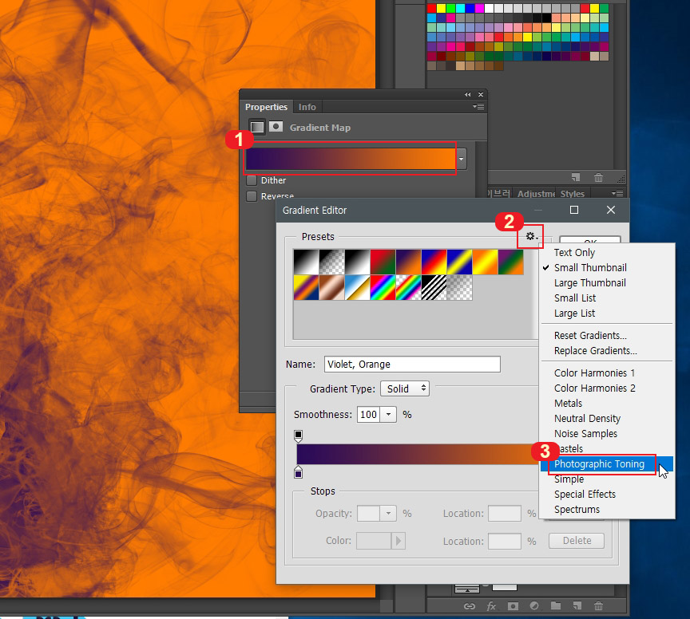Select the diagonal striped gradient preset
Viewport: 690px width, 619px height.
(434, 287)
